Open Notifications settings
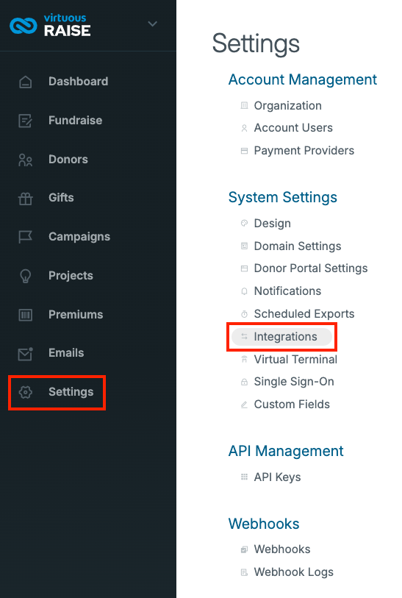Image resolution: width=402 pixels, height=598 pixels. click(287, 291)
